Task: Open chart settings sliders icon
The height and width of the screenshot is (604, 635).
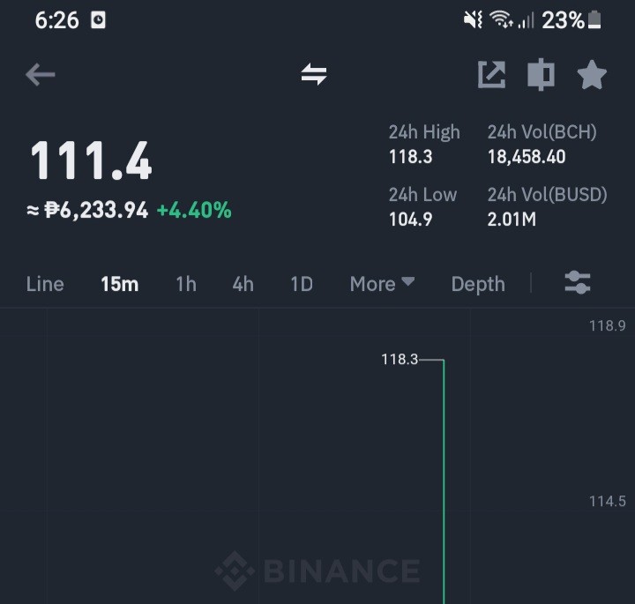Action: [x=578, y=282]
